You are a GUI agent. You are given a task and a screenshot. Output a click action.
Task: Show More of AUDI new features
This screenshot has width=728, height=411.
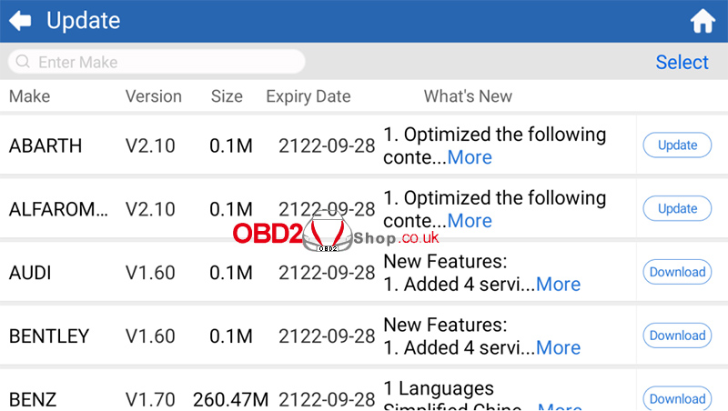coord(558,285)
